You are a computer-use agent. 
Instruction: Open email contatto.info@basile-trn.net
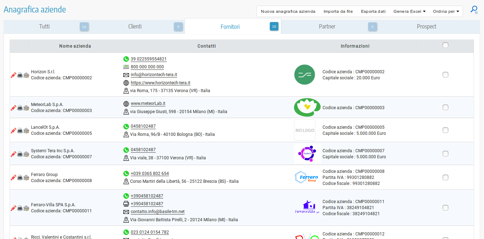158,212
